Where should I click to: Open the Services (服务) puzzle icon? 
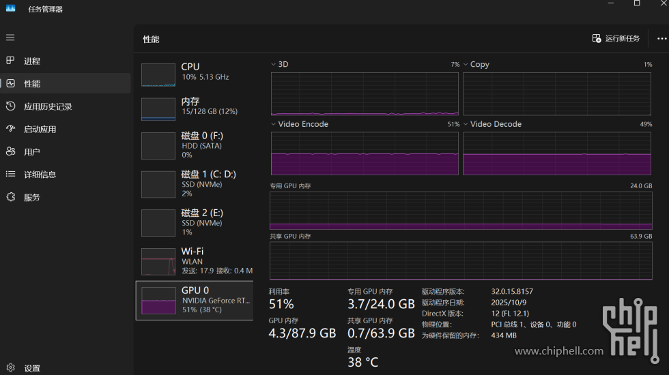(x=10, y=197)
